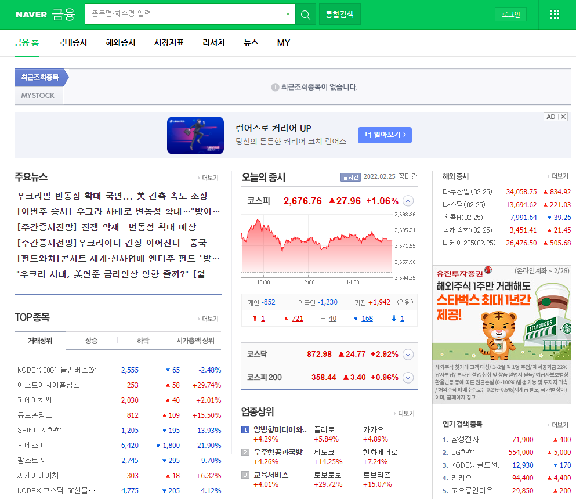The image size is (576, 499).
Task: Click the 통합검색 button
Action: pos(340,15)
